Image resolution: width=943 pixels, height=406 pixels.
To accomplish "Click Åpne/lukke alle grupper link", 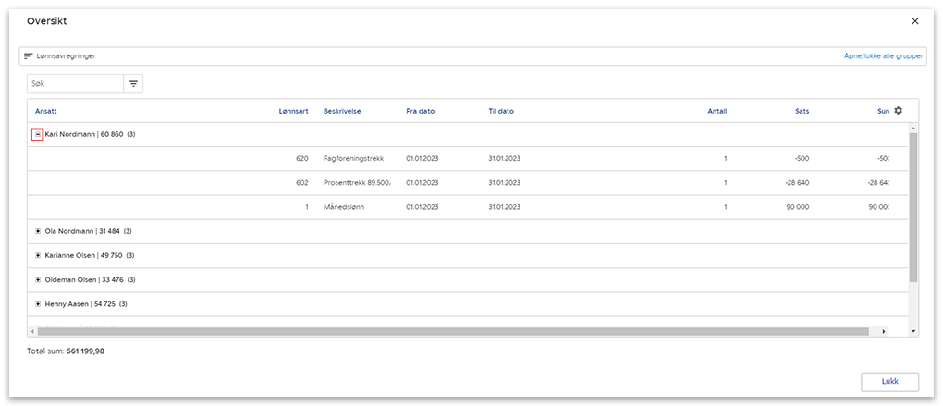I will (882, 56).
